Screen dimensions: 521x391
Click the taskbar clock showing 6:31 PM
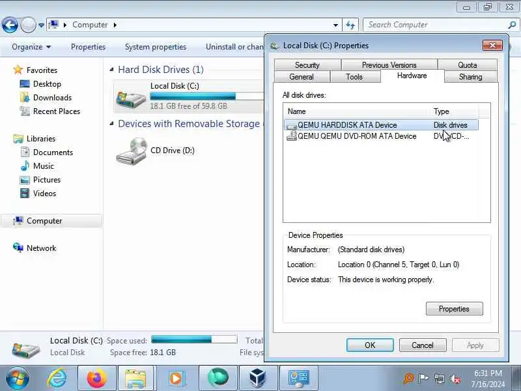click(487, 379)
